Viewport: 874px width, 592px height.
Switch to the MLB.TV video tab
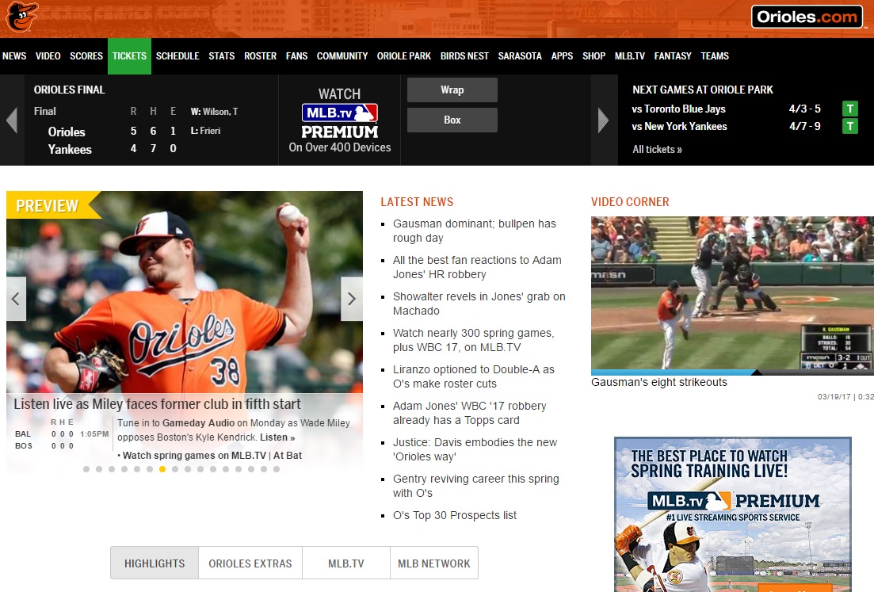click(x=346, y=563)
